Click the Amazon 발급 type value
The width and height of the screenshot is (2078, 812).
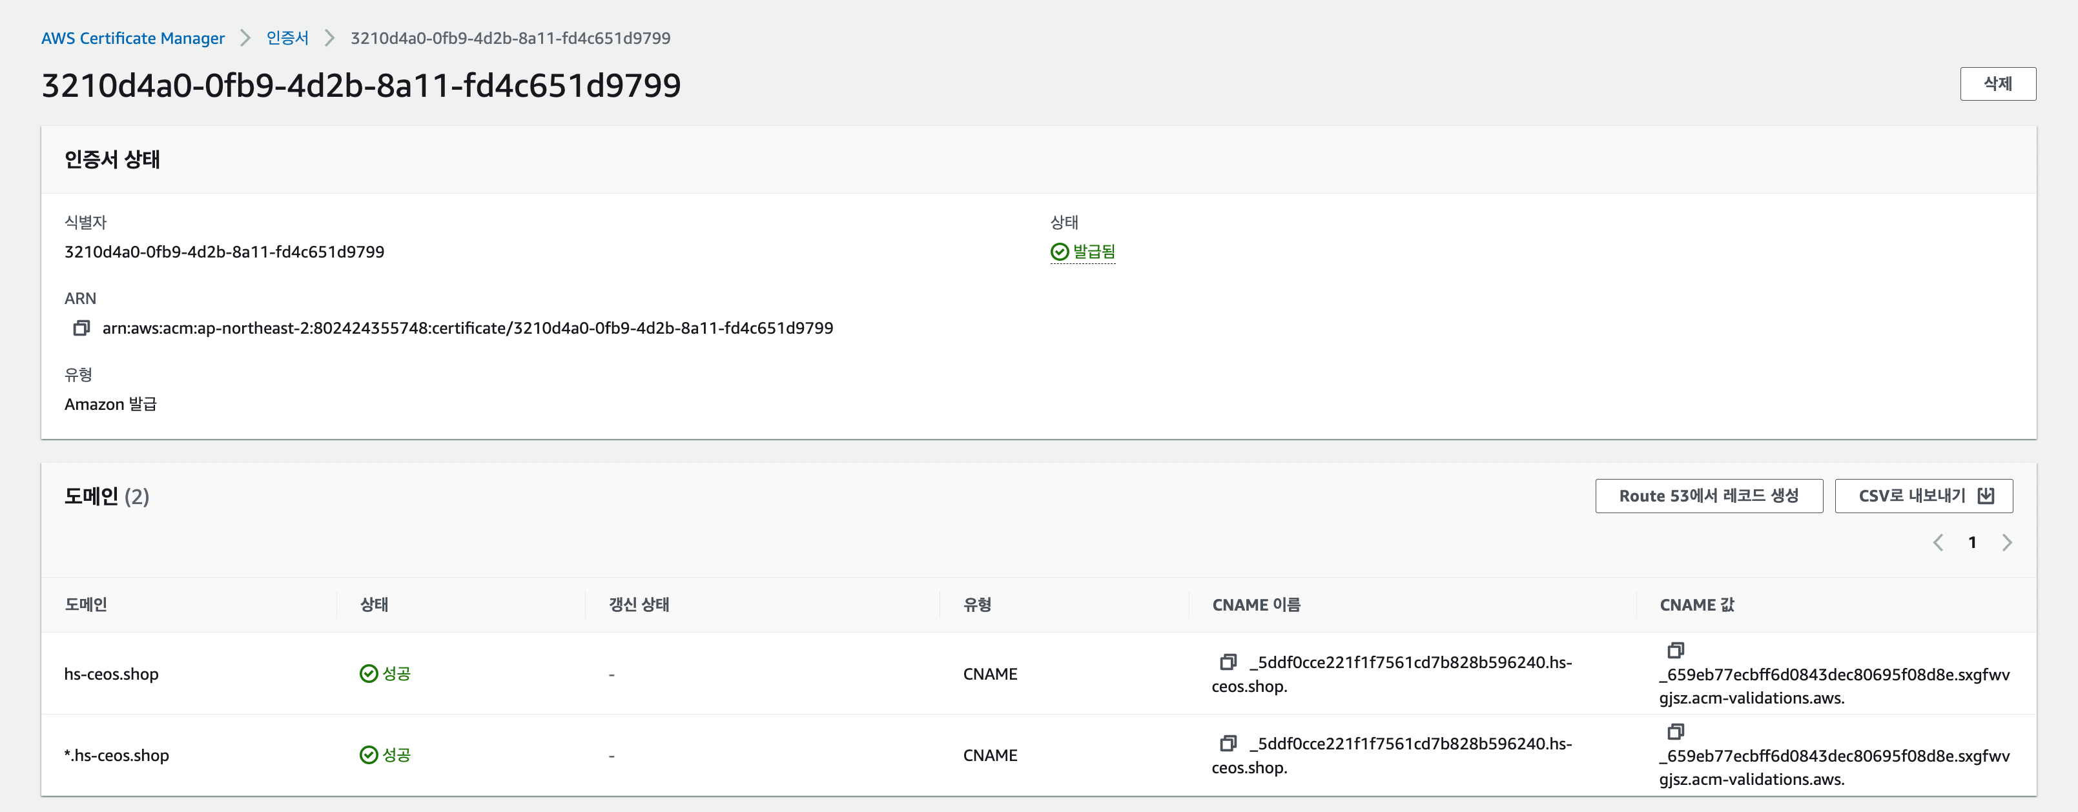tap(110, 404)
